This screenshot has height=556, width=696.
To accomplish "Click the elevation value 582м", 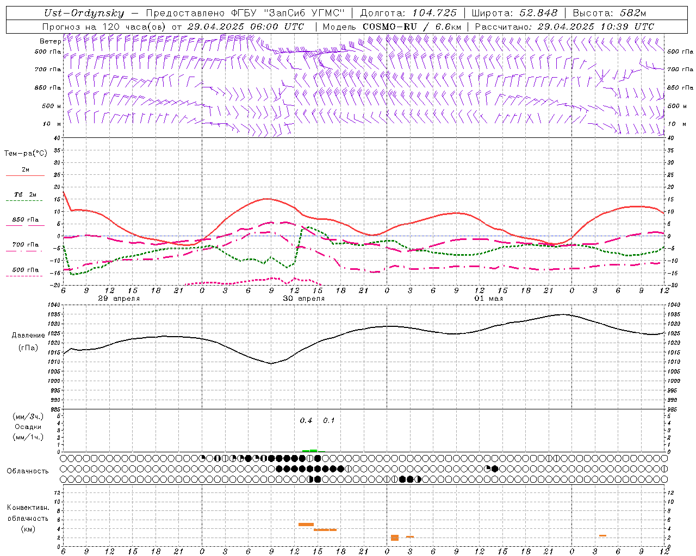I will click(x=633, y=14).
